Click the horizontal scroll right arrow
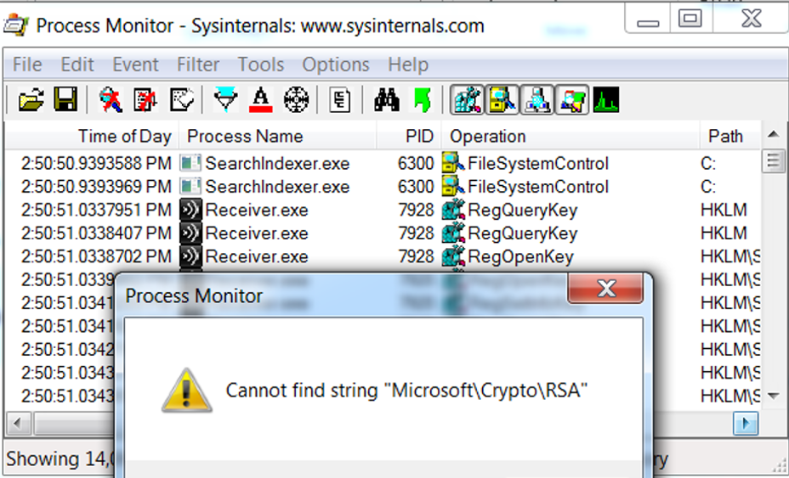Screen dimensions: 789x478 (x=746, y=423)
